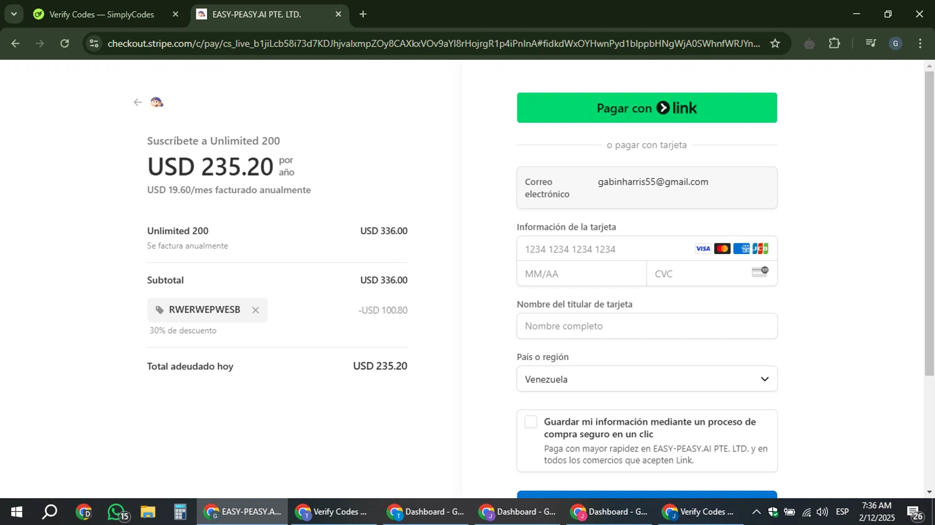This screenshot has width=935, height=525.
Task: Click the browser Back button
Action: click(16, 44)
